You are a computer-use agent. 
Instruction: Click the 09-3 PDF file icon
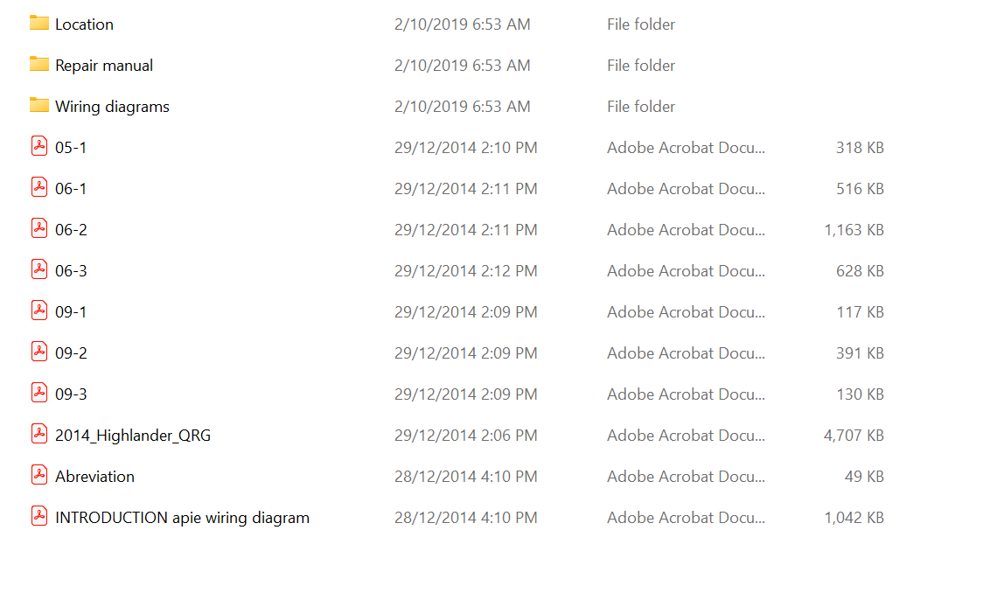pyautogui.click(x=39, y=393)
